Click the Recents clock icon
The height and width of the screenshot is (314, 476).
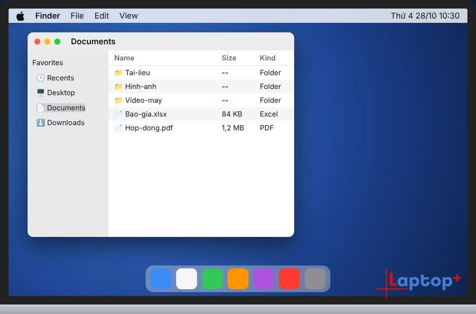40,78
